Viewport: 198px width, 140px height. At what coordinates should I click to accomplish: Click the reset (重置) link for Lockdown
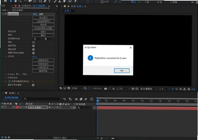pyautogui.click(x=35, y=14)
